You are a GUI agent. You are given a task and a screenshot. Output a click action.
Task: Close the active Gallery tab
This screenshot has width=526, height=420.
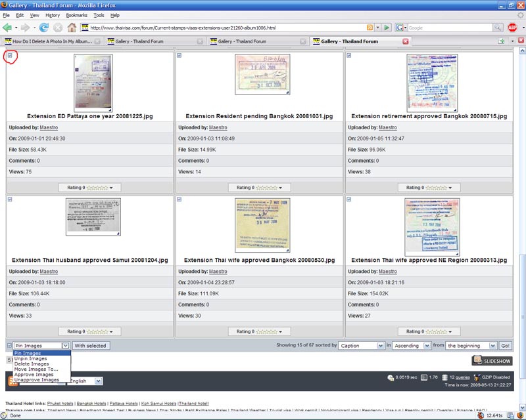click(x=406, y=41)
